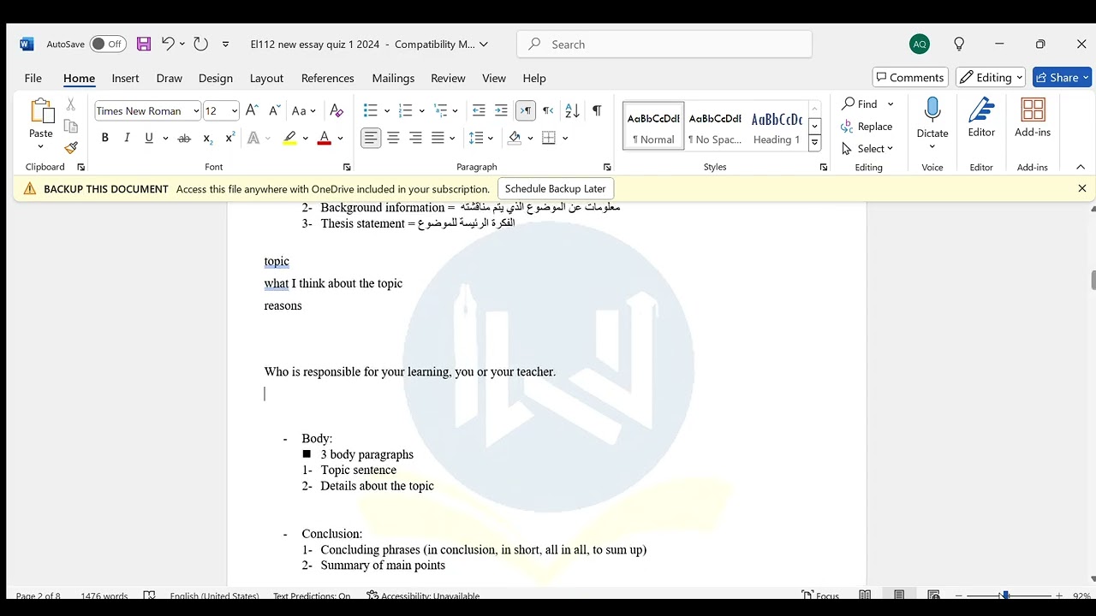Click the Cut scissors icon
1096x616 pixels.
tap(71, 104)
